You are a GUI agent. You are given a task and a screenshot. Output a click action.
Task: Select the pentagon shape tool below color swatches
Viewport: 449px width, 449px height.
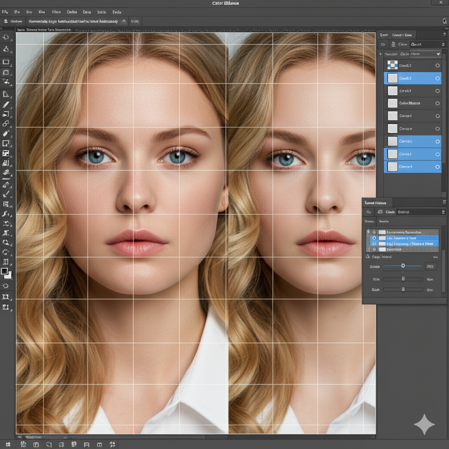point(6,286)
